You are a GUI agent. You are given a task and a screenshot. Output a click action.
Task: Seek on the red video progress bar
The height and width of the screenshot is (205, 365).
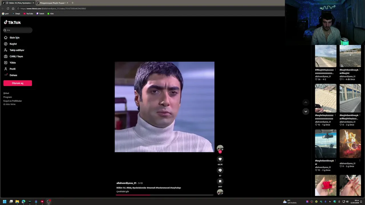[165, 195]
